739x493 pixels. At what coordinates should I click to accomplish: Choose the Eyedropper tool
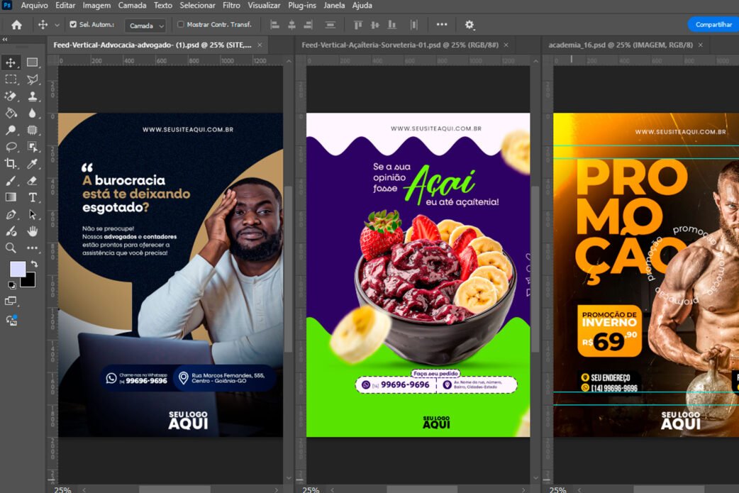point(33,163)
